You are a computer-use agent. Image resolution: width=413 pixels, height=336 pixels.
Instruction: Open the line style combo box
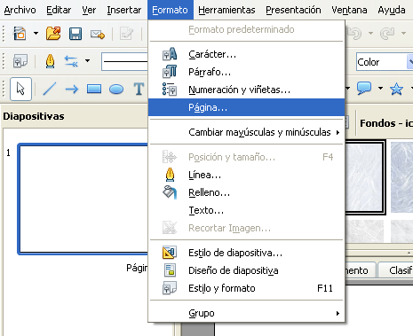click(124, 61)
